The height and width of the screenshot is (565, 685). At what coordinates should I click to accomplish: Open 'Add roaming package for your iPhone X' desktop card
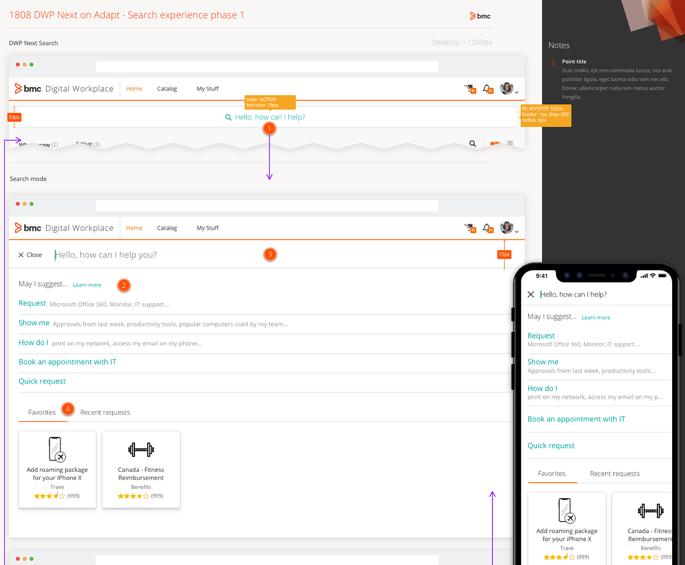(57, 469)
